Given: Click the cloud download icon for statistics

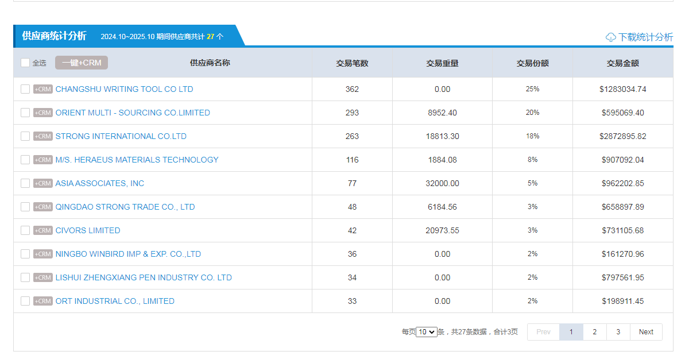Looking at the screenshot, I should (x=610, y=37).
